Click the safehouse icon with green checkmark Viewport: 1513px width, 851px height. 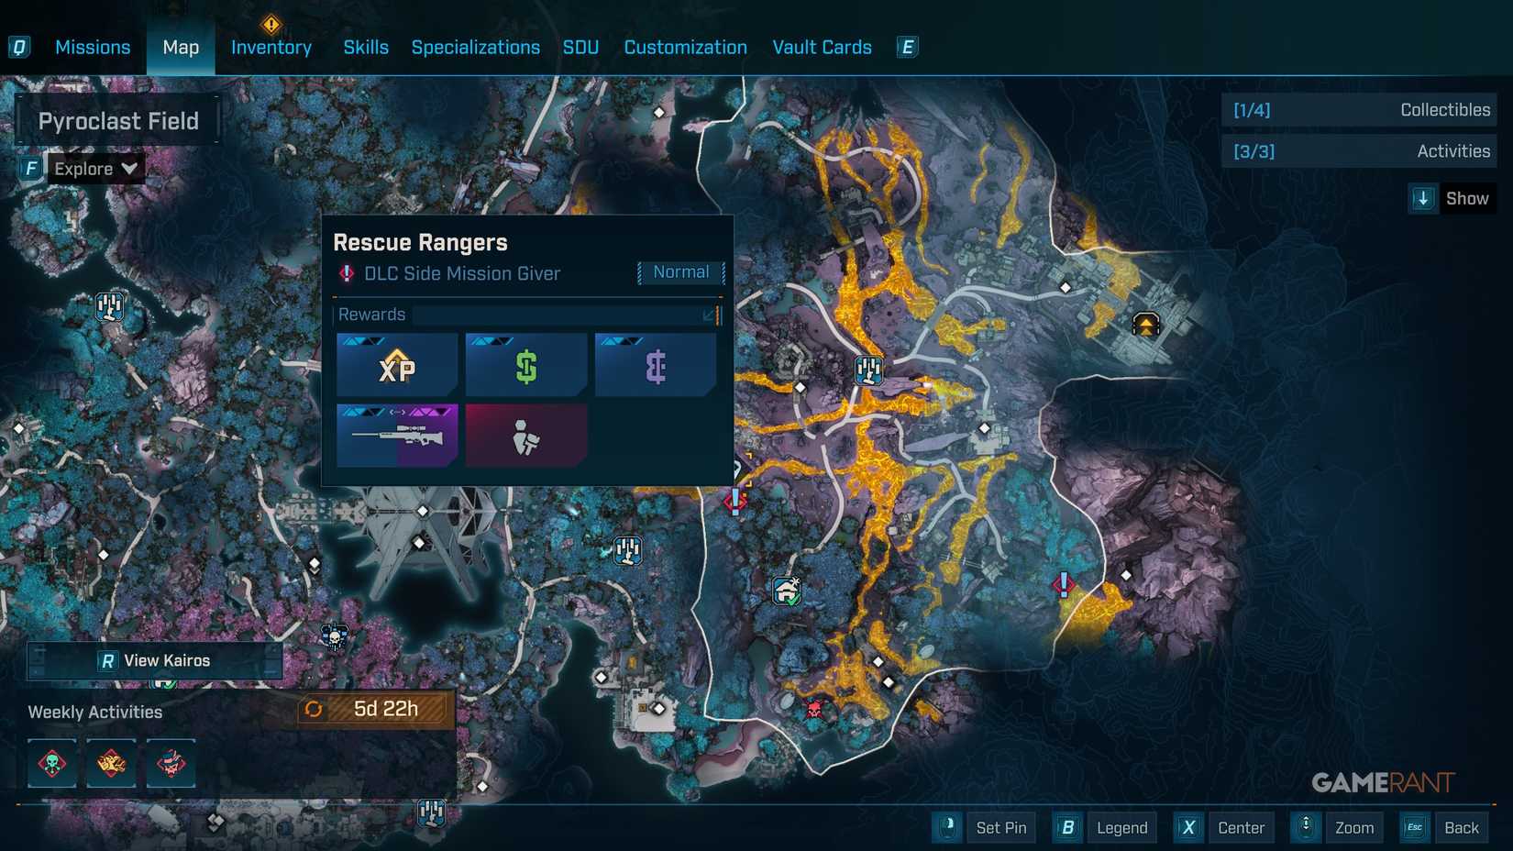click(787, 591)
